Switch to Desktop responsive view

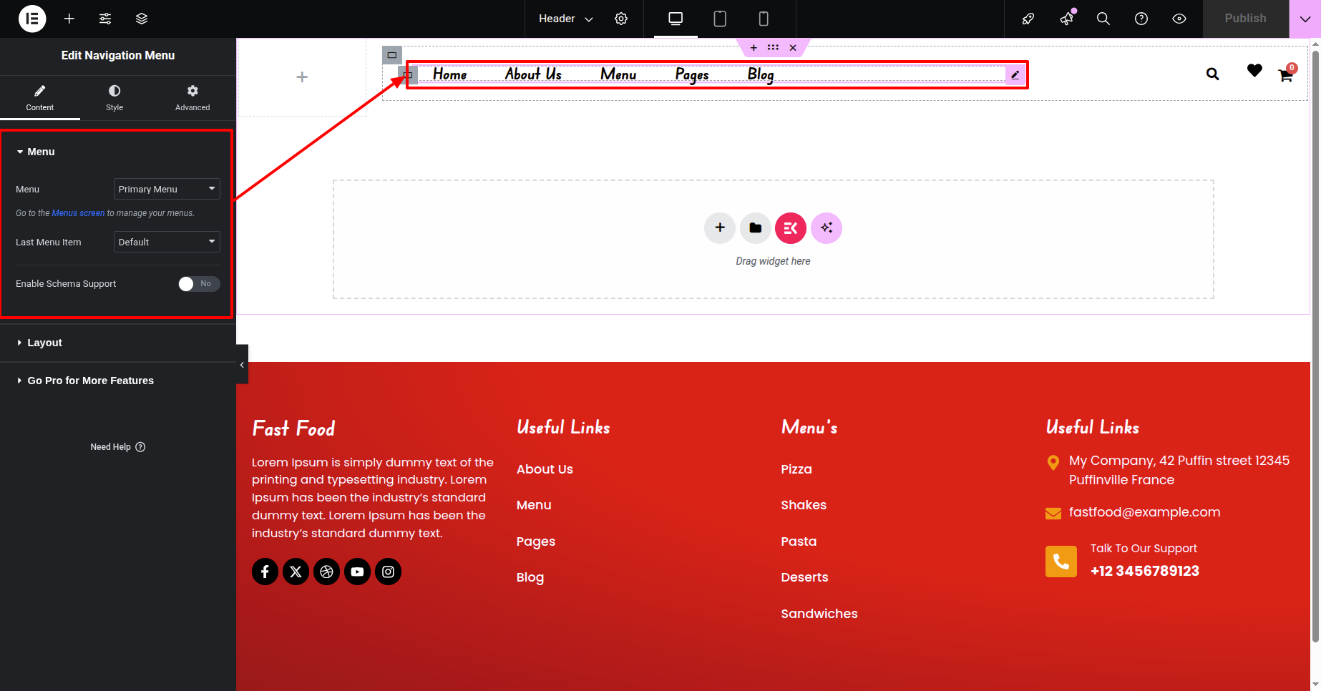[676, 19]
